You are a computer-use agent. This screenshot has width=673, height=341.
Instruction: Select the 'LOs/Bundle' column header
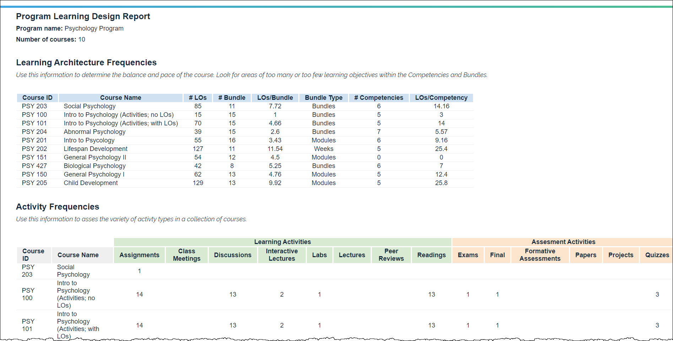click(x=275, y=98)
